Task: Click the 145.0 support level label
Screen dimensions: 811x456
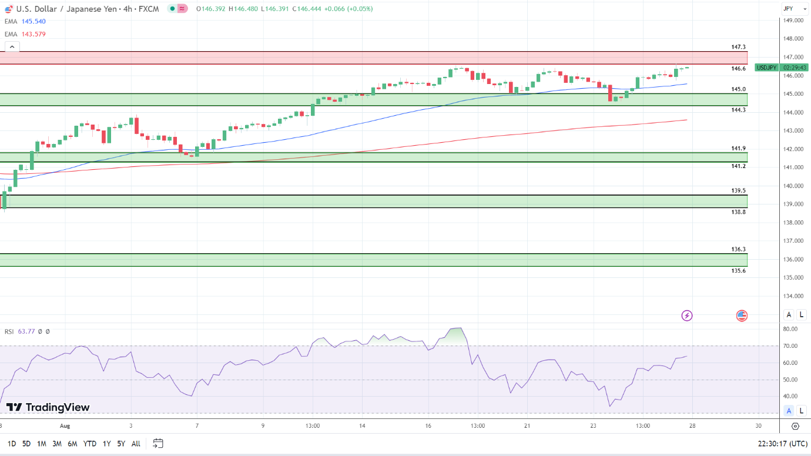Action: [738, 89]
